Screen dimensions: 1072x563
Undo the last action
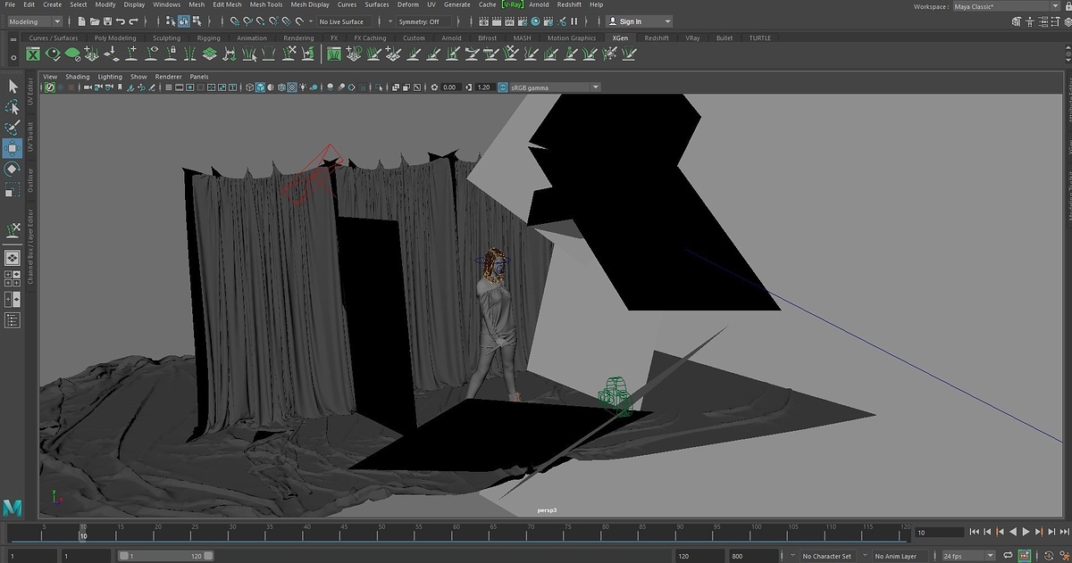[121, 21]
